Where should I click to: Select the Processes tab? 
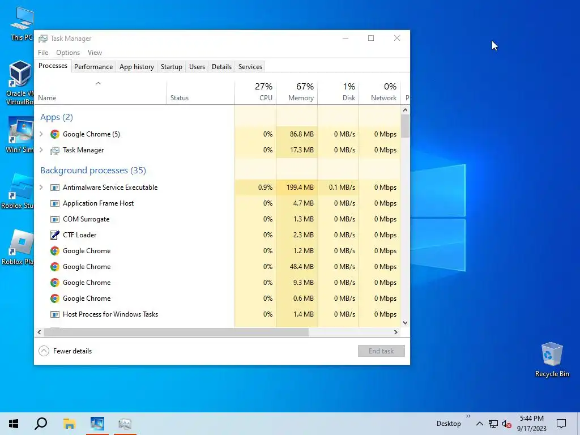pos(53,66)
